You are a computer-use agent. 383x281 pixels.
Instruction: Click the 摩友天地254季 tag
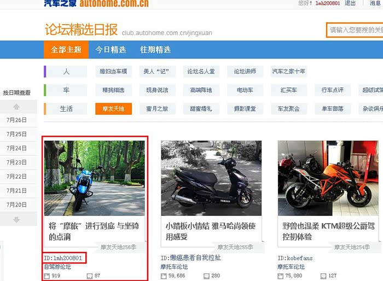[x=352, y=247]
